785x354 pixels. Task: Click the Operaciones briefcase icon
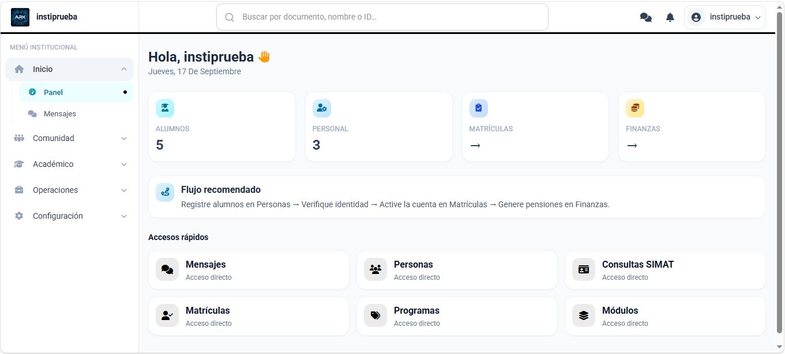(19, 190)
